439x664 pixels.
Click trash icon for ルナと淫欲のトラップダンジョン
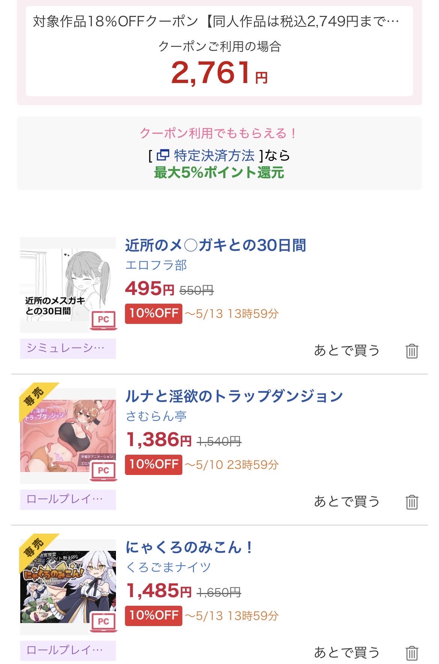click(412, 502)
